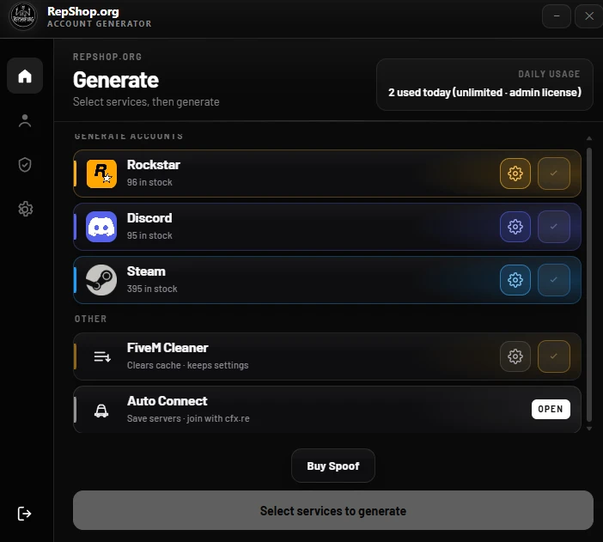Click the scrollbar down arrow
The width and height of the screenshot is (603, 542).
coord(589,429)
